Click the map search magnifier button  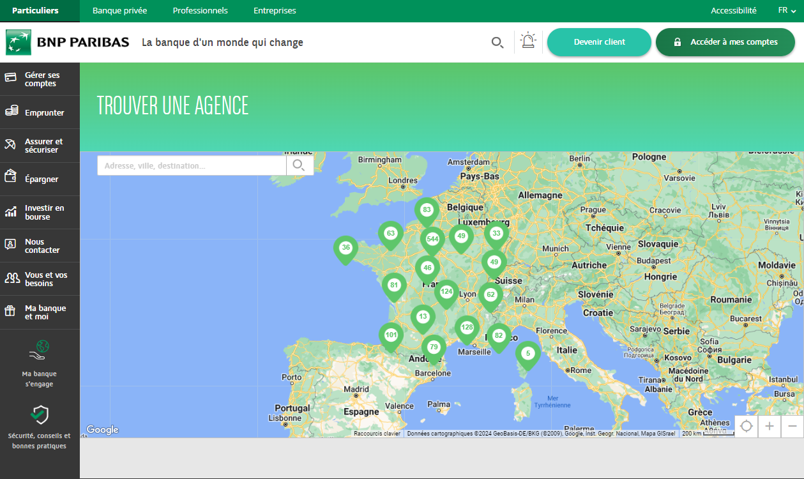click(299, 166)
